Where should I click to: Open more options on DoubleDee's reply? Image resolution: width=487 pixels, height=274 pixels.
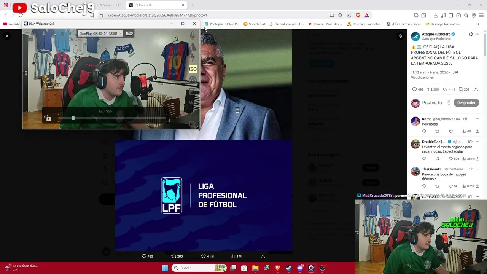click(x=477, y=142)
